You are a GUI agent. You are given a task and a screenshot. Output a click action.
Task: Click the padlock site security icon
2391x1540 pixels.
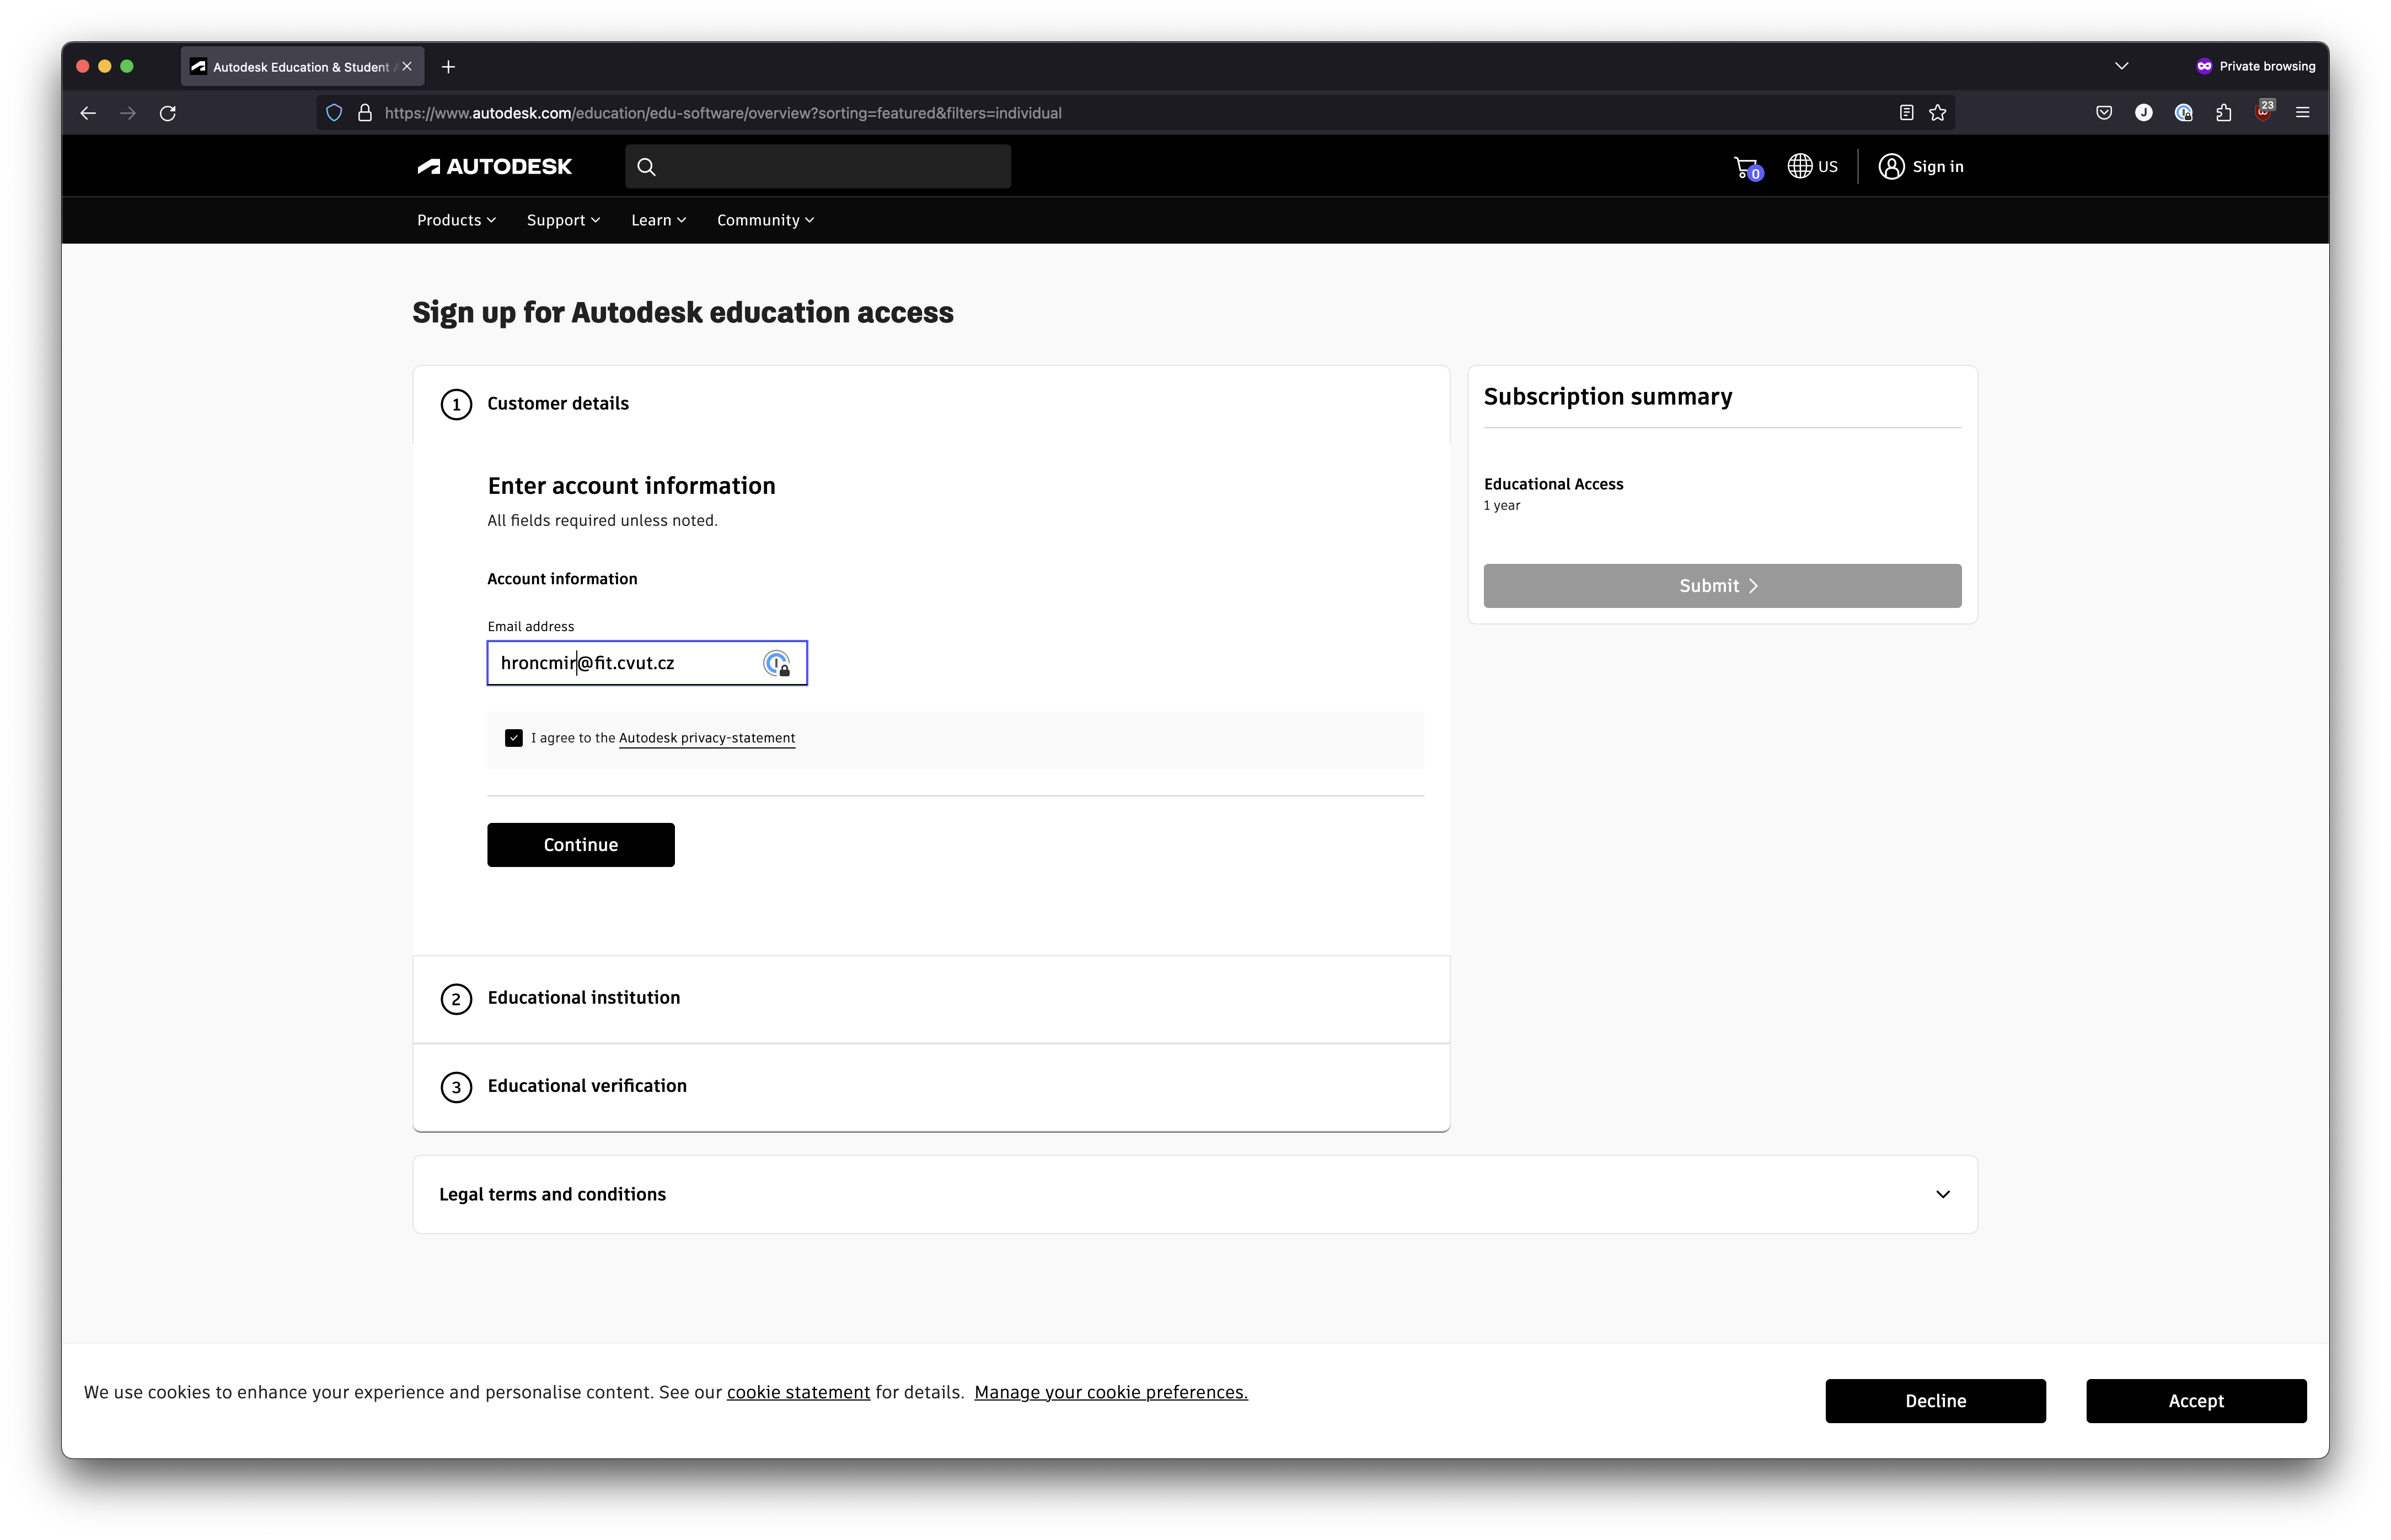pyautogui.click(x=365, y=113)
